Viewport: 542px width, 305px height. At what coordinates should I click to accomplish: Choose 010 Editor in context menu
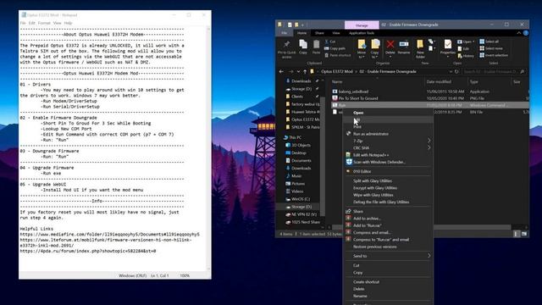pyautogui.click(x=362, y=171)
